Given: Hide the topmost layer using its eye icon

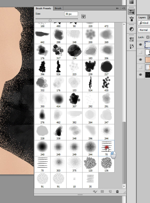Looking at the screenshot, I should tap(140, 45).
